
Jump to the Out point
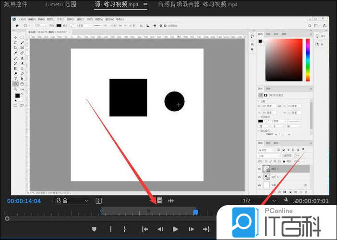point(206,229)
